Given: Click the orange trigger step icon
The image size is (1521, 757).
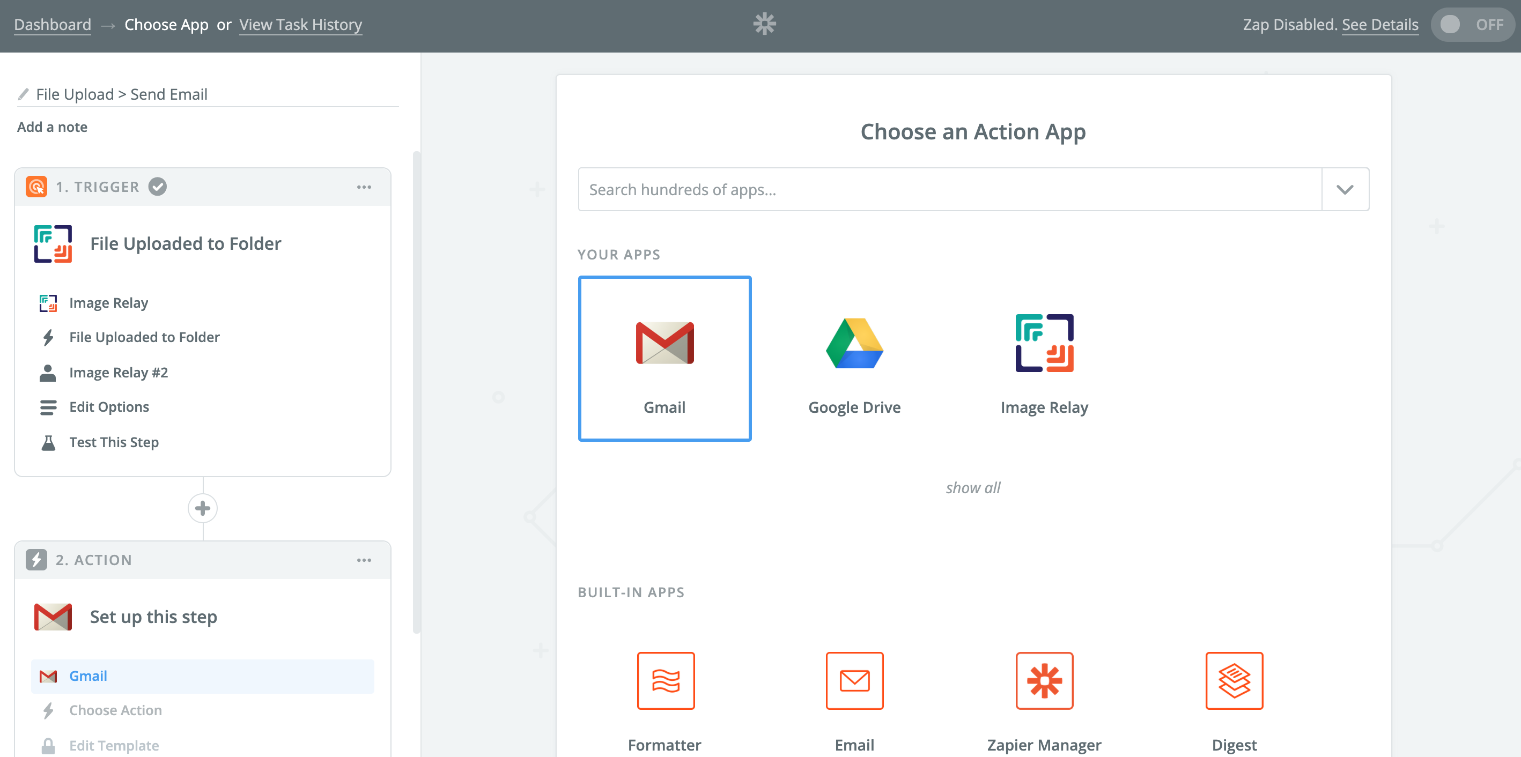Looking at the screenshot, I should point(36,187).
